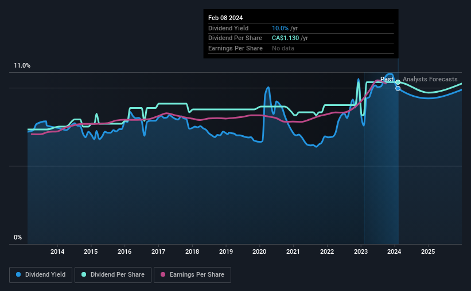Click the 'Past' label on chart

[x=387, y=79]
